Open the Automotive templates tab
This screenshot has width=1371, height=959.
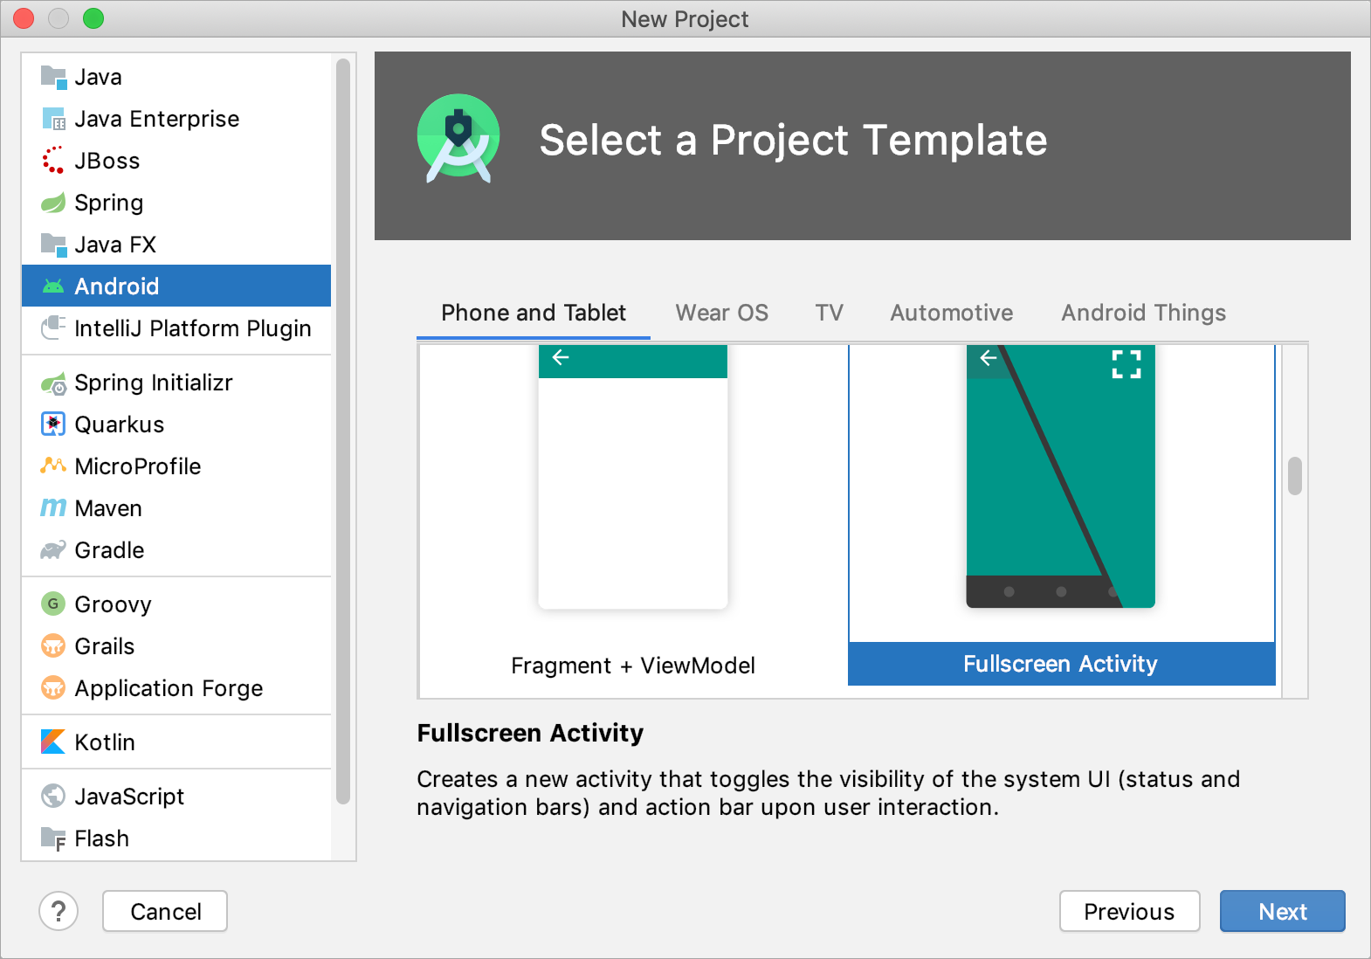(x=952, y=313)
